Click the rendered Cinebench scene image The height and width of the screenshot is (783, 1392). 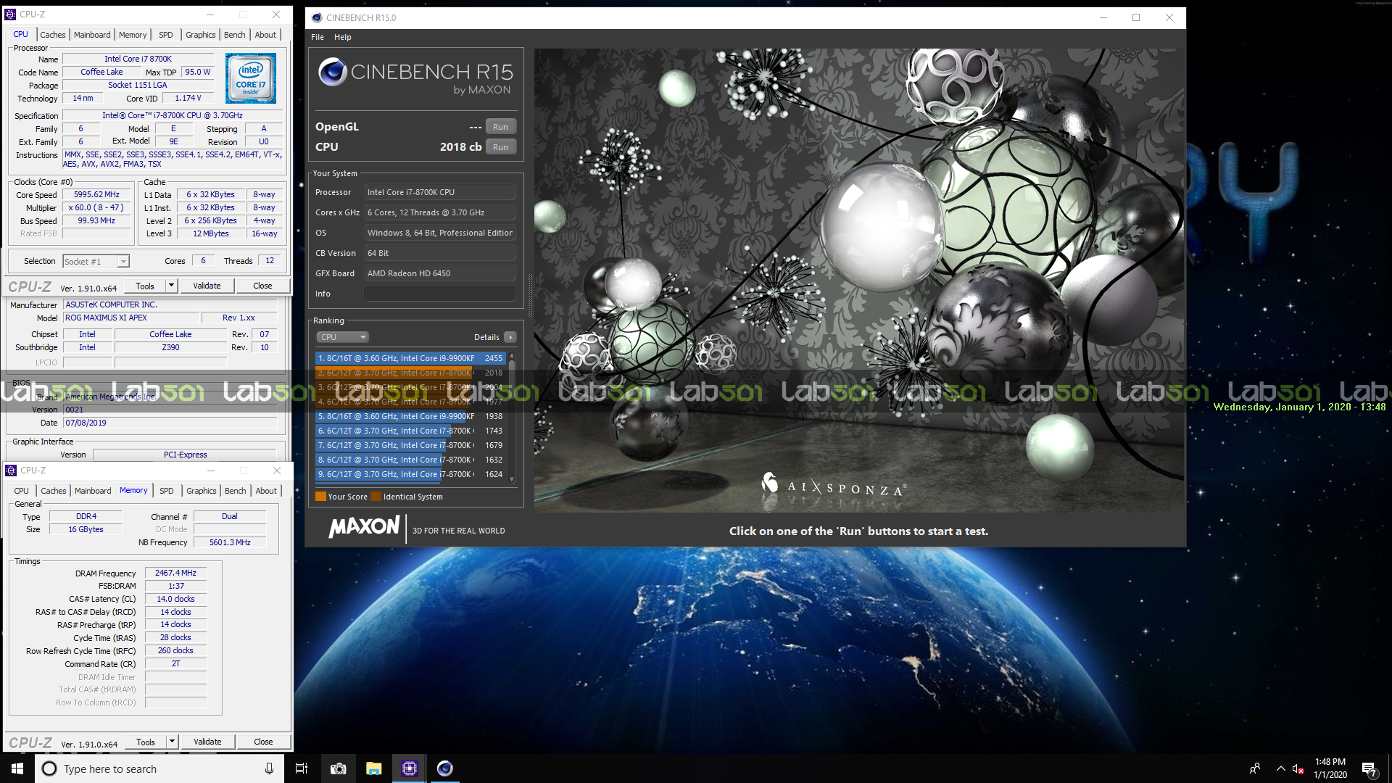click(x=859, y=281)
